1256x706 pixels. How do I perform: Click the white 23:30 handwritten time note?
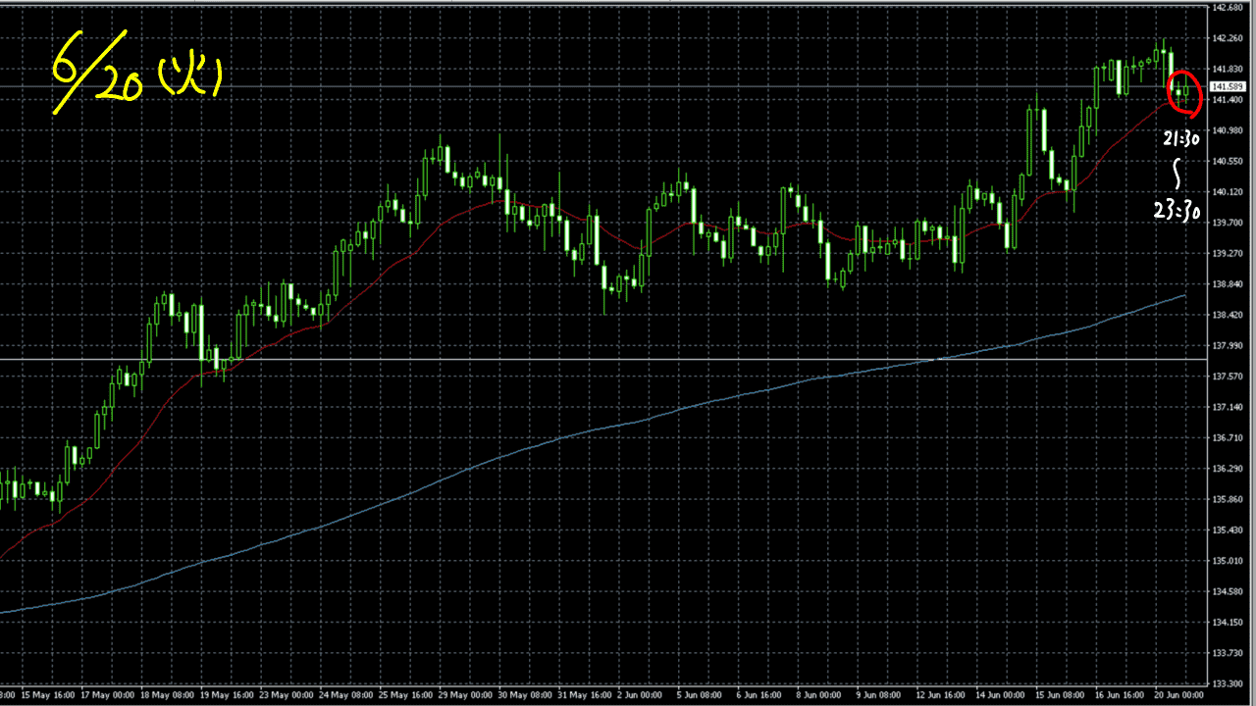coord(1178,209)
